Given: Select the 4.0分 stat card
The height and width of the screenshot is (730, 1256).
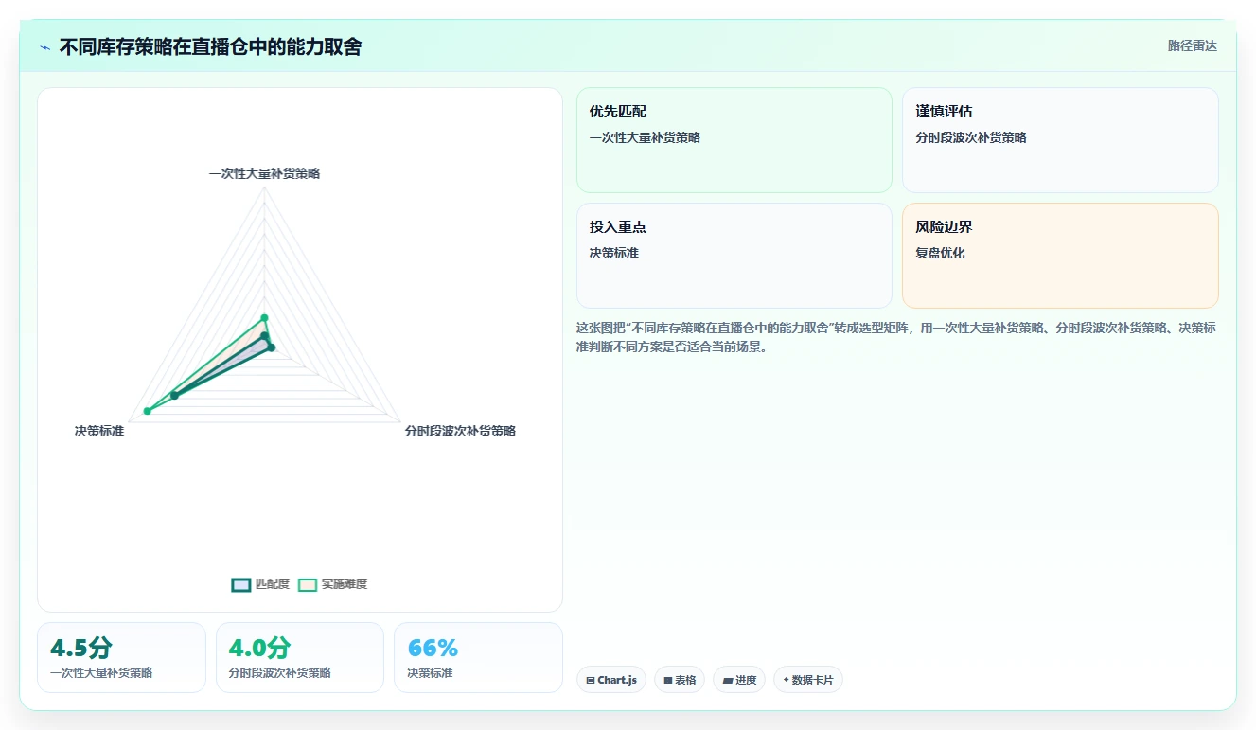Looking at the screenshot, I should click(300, 657).
